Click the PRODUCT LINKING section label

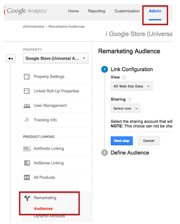coord(39,137)
